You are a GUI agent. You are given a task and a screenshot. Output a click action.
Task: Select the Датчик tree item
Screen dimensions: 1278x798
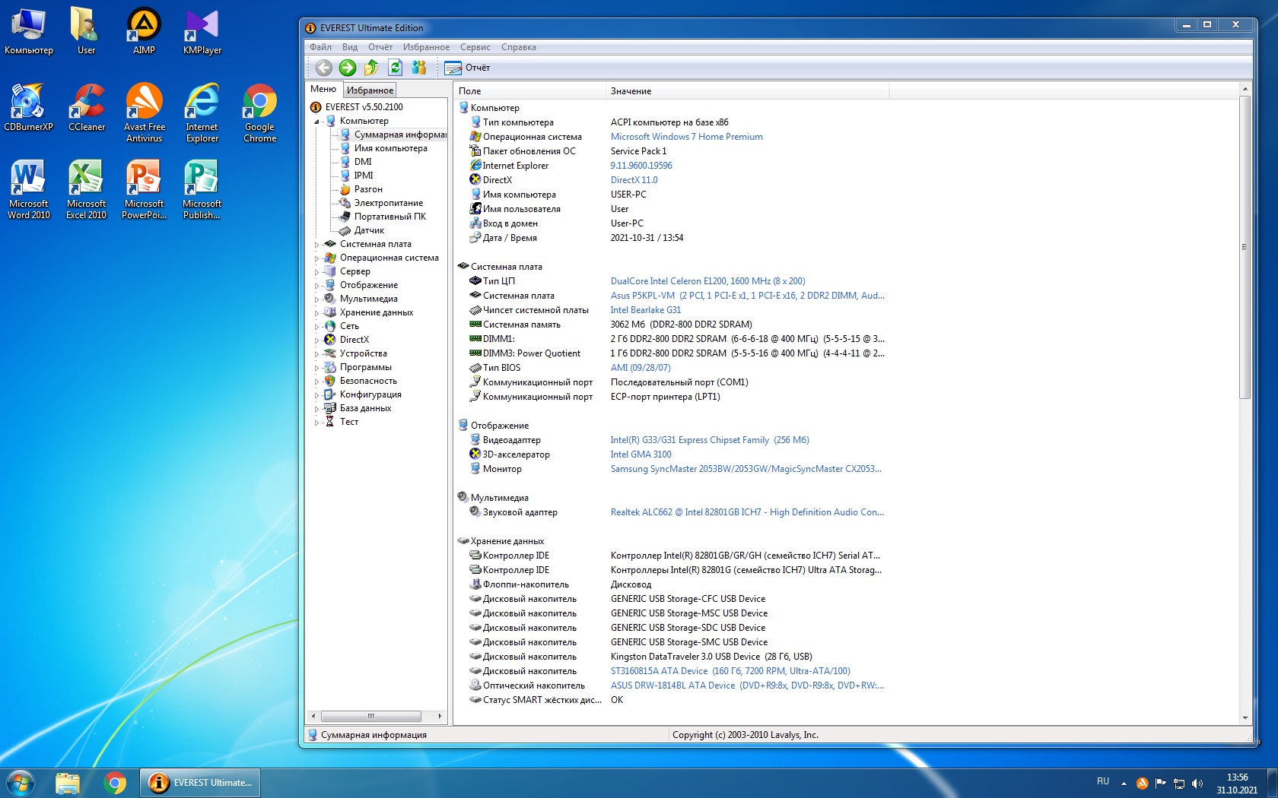click(369, 230)
